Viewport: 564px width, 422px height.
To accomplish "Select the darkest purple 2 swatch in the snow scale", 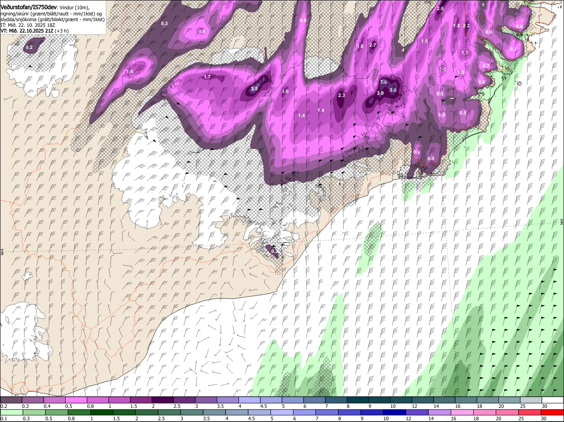I will (x=163, y=400).
